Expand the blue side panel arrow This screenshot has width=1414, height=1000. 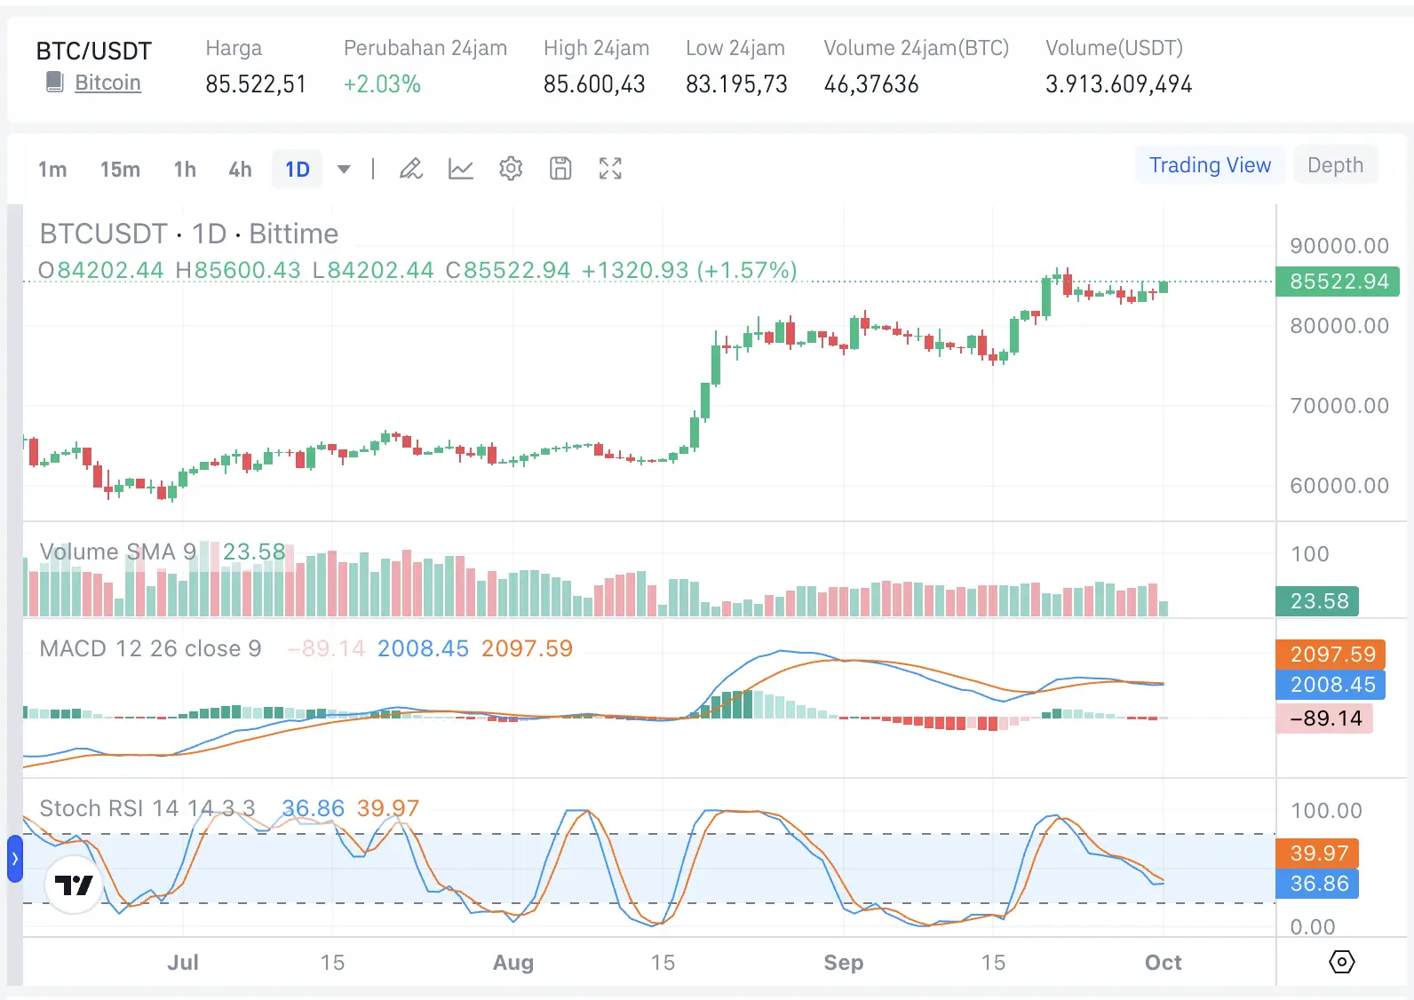pyautogui.click(x=15, y=859)
